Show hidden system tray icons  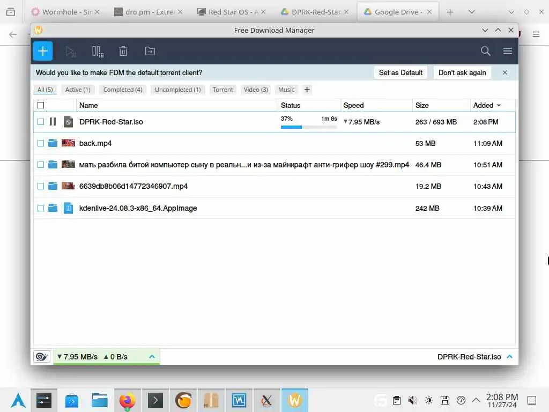[476, 400]
